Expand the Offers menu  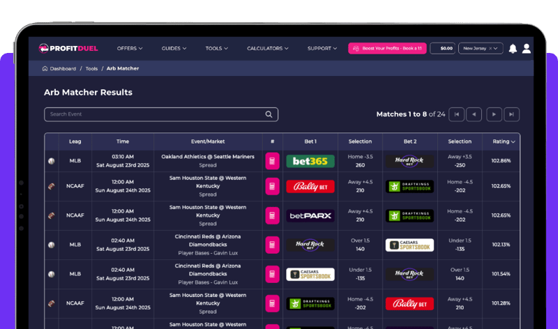click(130, 49)
